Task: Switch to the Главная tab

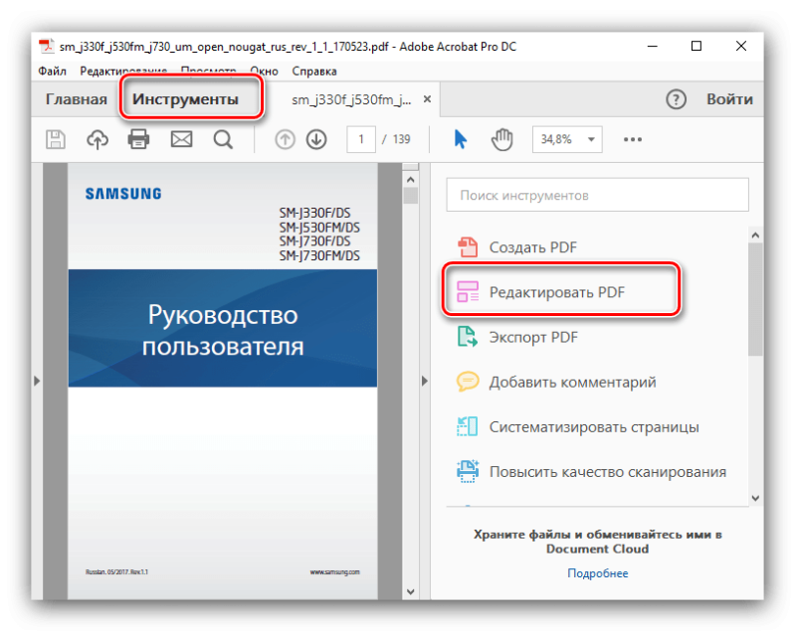Action: coord(77,99)
